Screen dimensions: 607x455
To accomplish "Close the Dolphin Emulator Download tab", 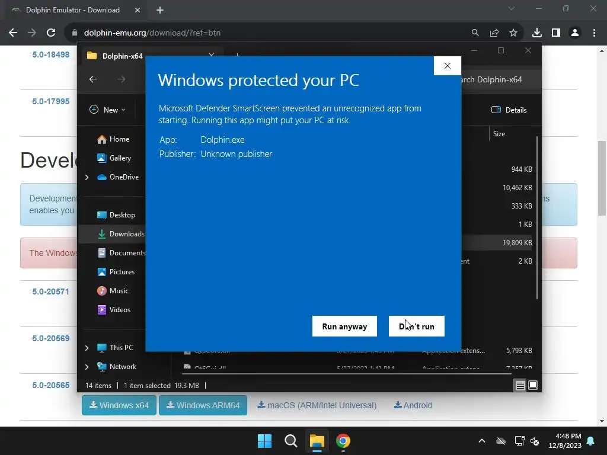I will pos(137,10).
